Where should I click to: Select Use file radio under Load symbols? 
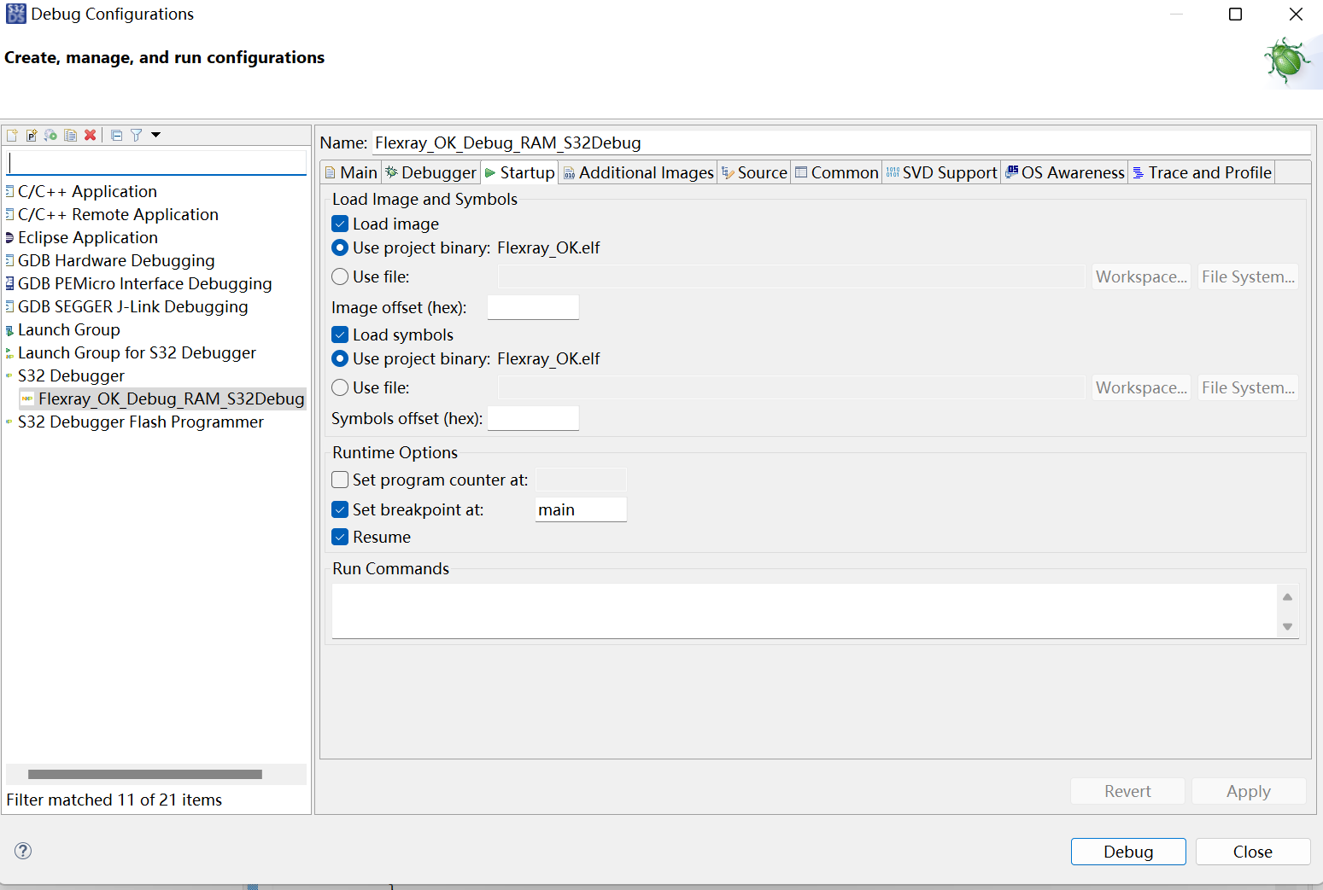340,387
